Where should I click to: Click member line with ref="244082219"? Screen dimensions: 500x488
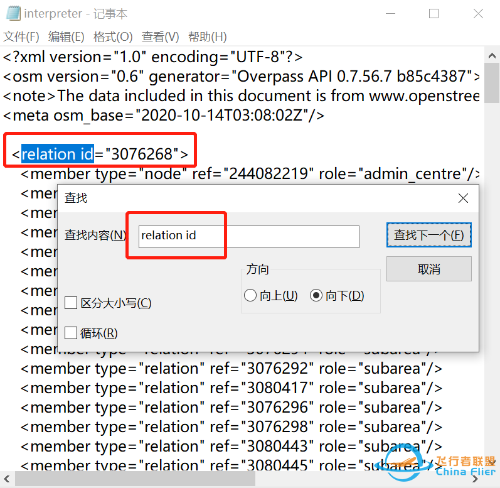[250, 174]
